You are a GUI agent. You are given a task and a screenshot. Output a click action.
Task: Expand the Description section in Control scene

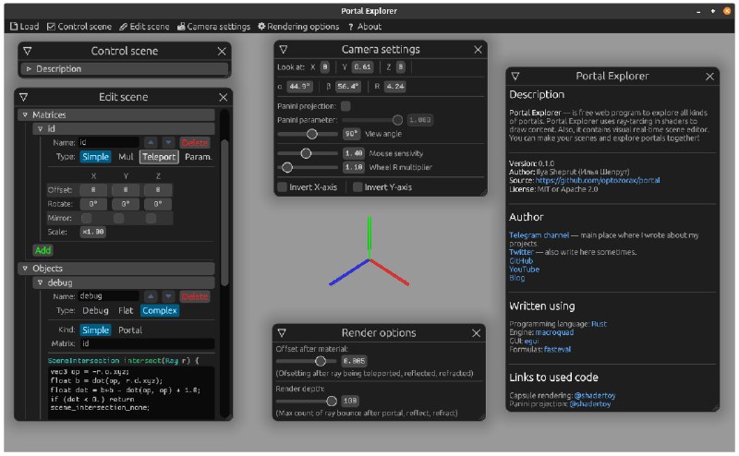pyautogui.click(x=125, y=69)
